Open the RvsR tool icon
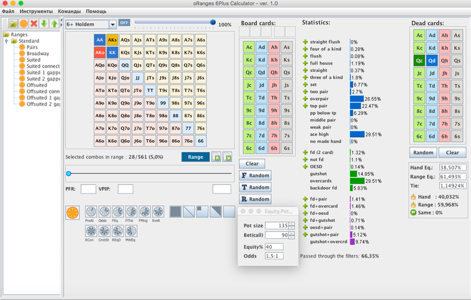Image resolution: width=471 pixels, height=300 pixels. point(158,212)
